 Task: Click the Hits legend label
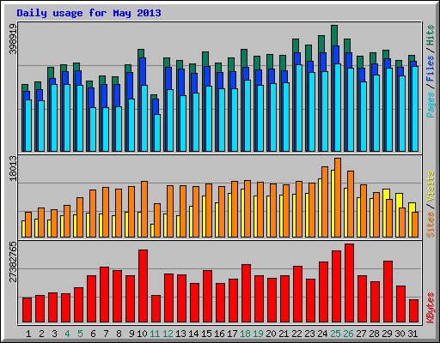[x=431, y=35]
